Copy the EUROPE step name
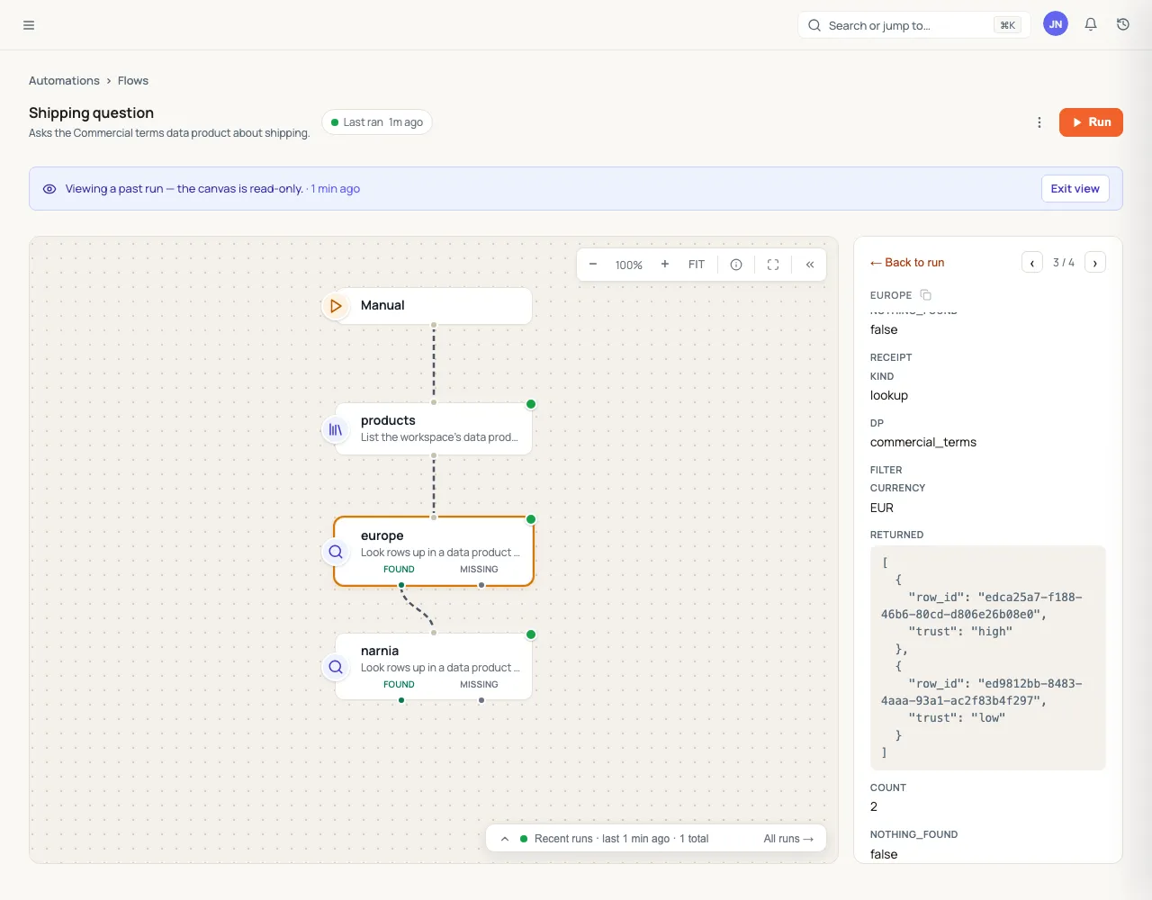Viewport: 1152px width, 900px height. [x=926, y=295]
